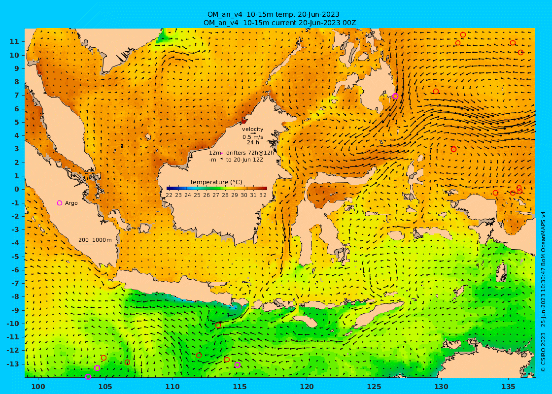This screenshot has height=394, width=552.
Task: Click the CSIRO BoM OceanMAPS copyright text
Action: coord(543,291)
